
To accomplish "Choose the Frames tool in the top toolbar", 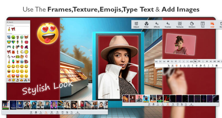I will (168, 25).
